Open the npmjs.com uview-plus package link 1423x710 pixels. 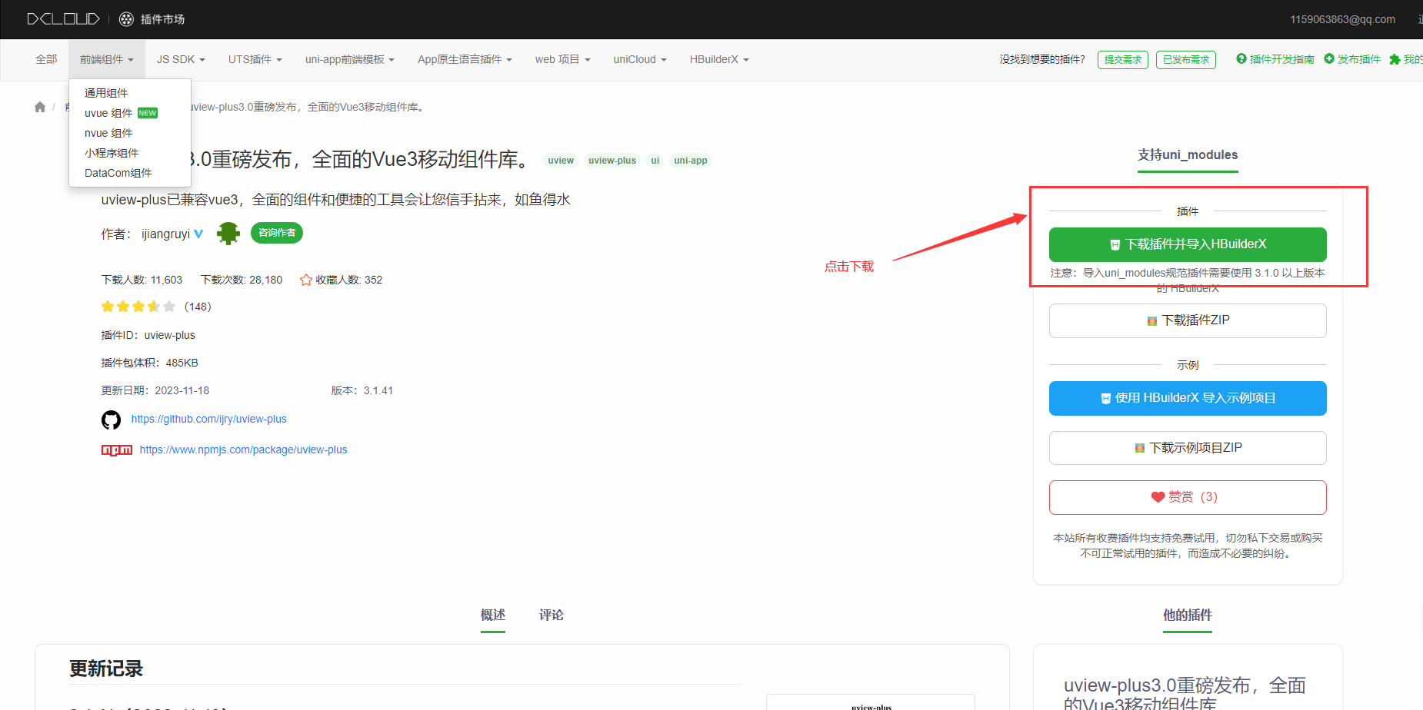[x=243, y=450]
